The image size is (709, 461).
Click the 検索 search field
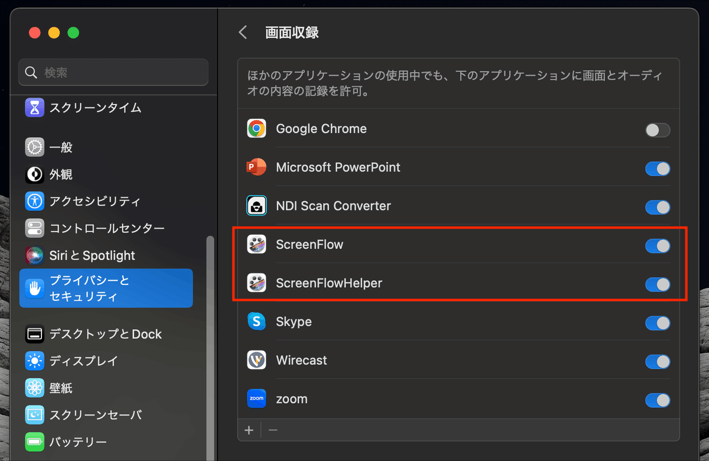pos(113,73)
